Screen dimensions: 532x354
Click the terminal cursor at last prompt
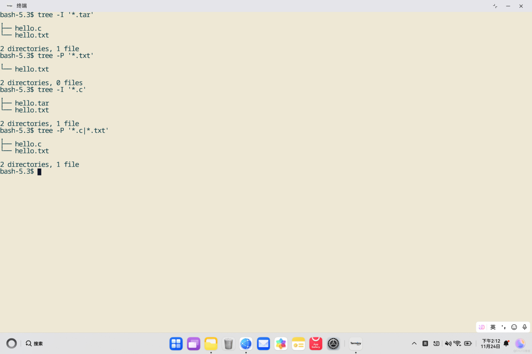click(40, 172)
